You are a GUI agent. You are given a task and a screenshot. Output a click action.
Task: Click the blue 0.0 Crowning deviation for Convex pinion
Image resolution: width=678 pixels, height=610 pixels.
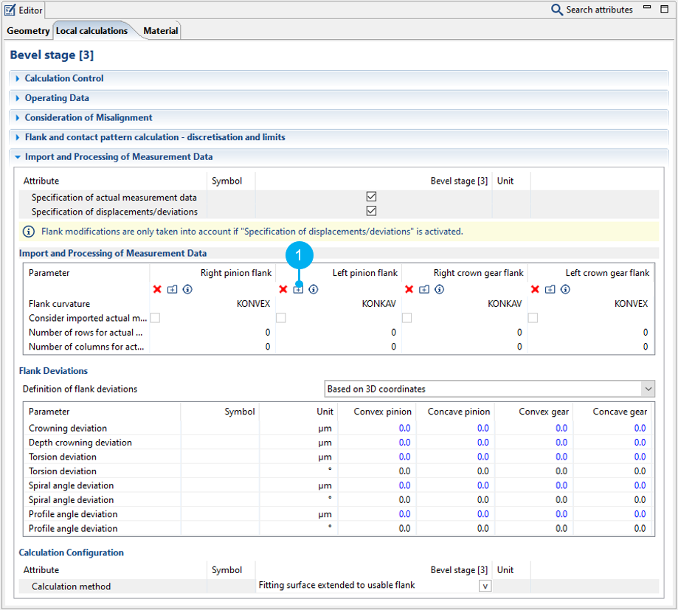[x=405, y=428]
